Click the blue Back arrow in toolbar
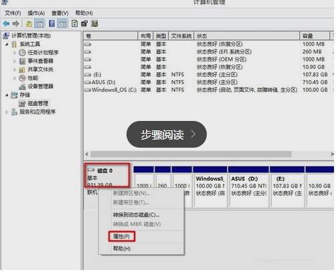This screenshot has height=272, width=336. (6, 23)
